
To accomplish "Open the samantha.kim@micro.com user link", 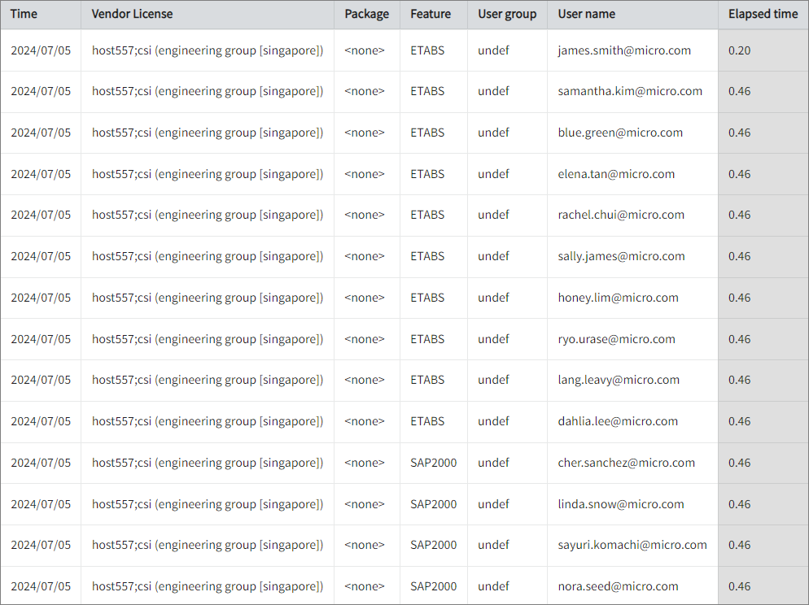I will 629,91.
